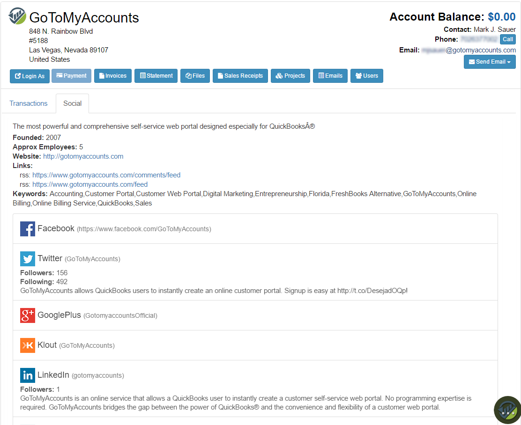Image resolution: width=521 pixels, height=425 pixels.
Task: Open the comments feed RSS link
Action: pos(106,175)
